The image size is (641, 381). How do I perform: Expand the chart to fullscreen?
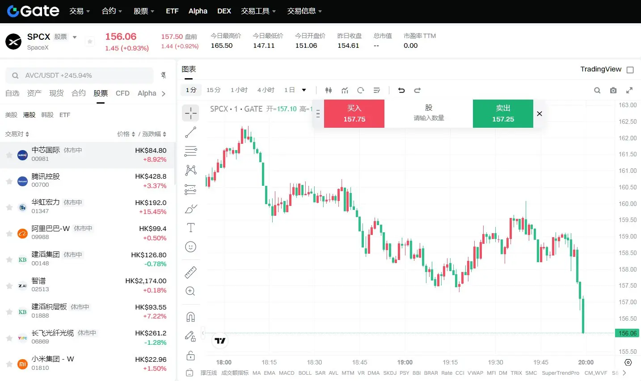pos(629,90)
